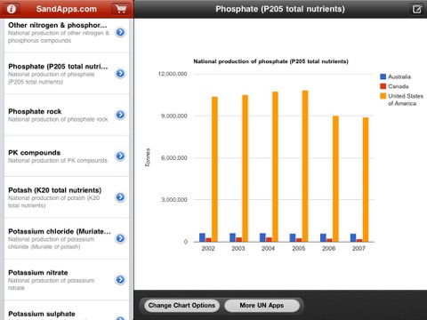Select Phosphate rock list row
The image size is (427, 320).
(x=67, y=115)
